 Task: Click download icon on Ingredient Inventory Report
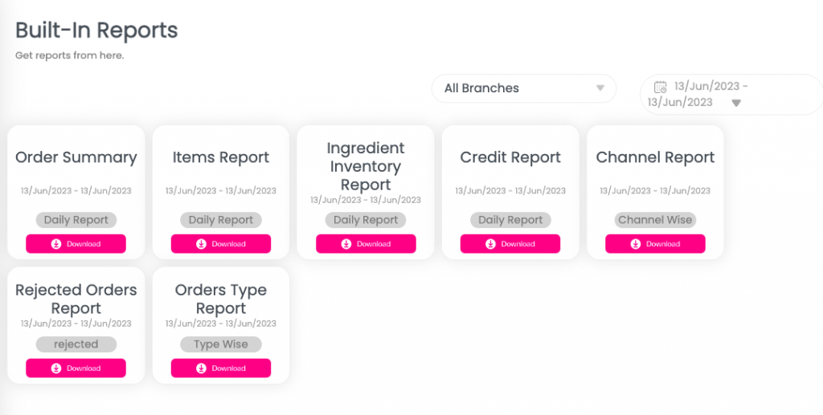click(346, 244)
